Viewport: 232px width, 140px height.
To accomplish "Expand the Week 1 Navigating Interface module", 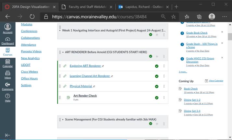I will point(60,30).
